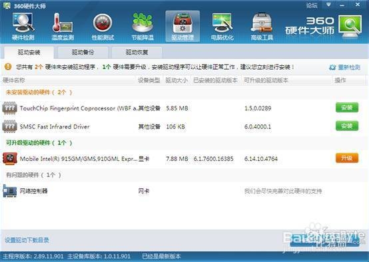Screen dimensions: 369x262
Task: Click the 操作 column header
Action: coord(340,80)
